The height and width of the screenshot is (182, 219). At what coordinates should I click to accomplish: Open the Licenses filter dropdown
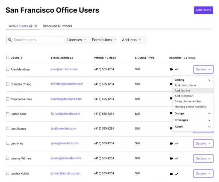pyautogui.click(x=76, y=40)
